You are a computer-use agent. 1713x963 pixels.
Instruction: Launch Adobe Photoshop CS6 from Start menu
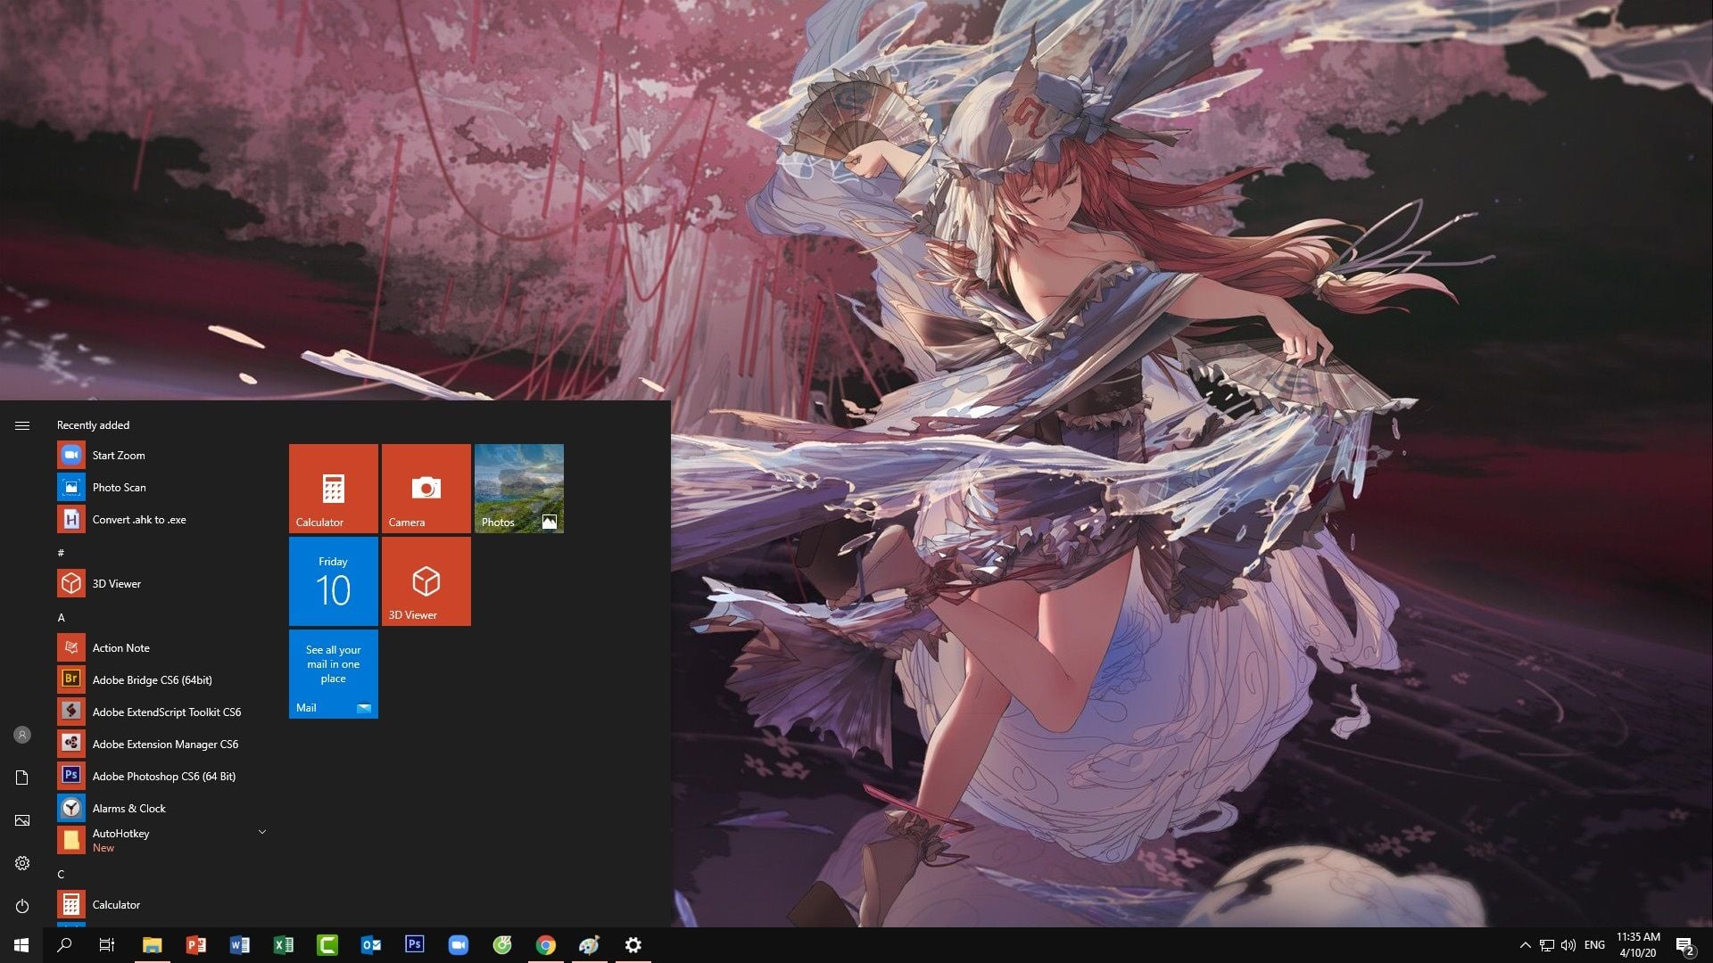tap(164, 776)
